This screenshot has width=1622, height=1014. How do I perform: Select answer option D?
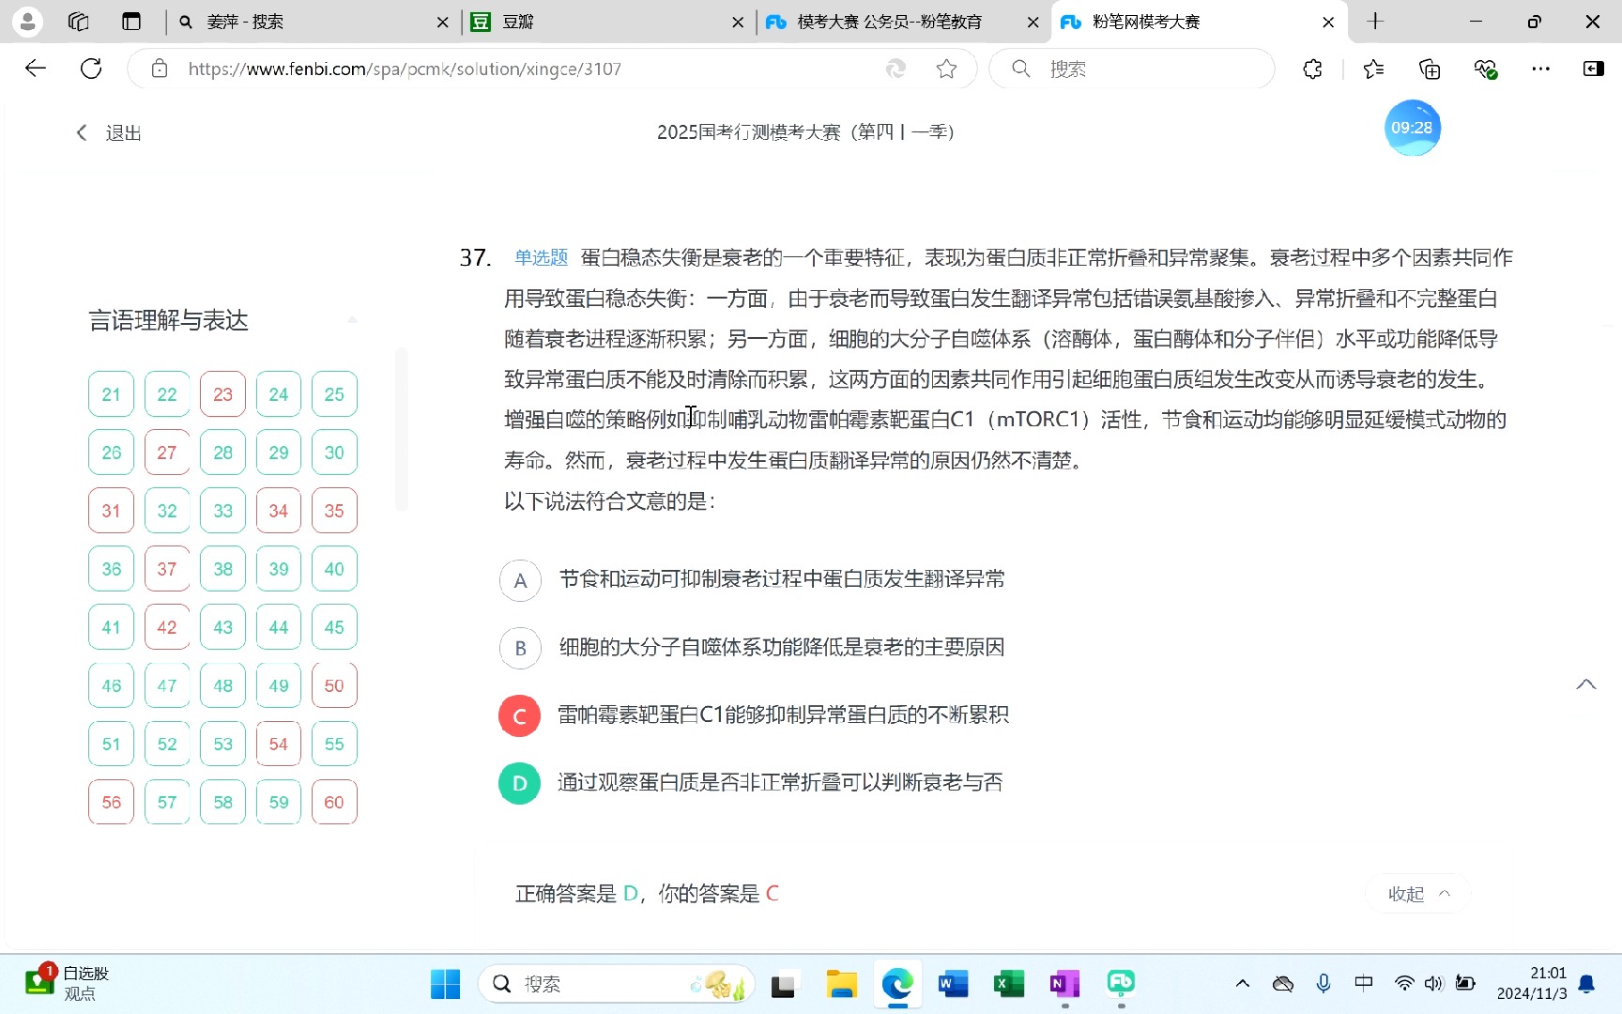pos(519,783)
